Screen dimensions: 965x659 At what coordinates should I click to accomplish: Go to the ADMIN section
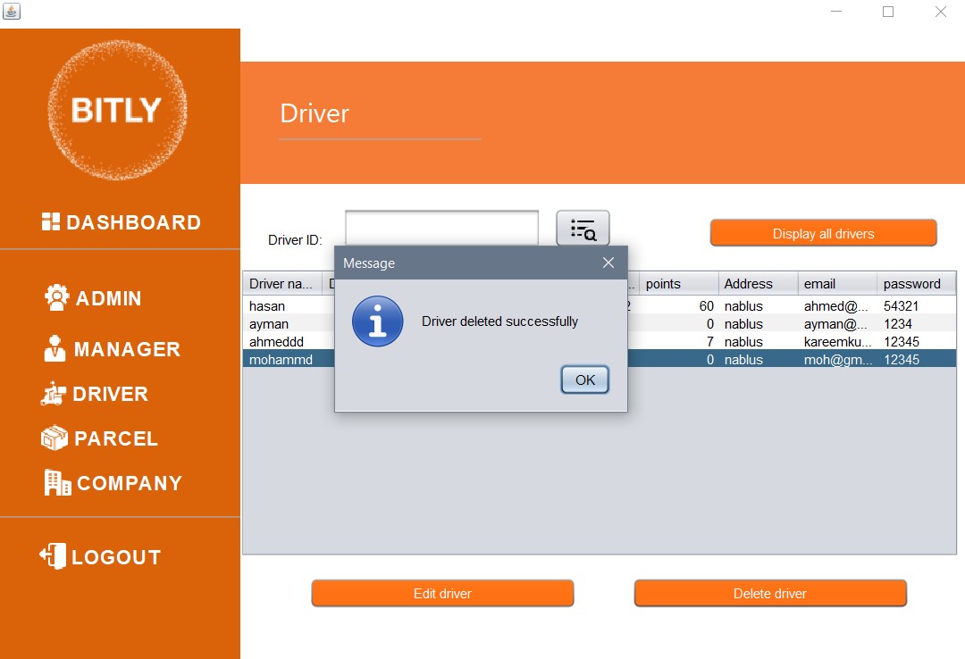click(x=108, y=298)
